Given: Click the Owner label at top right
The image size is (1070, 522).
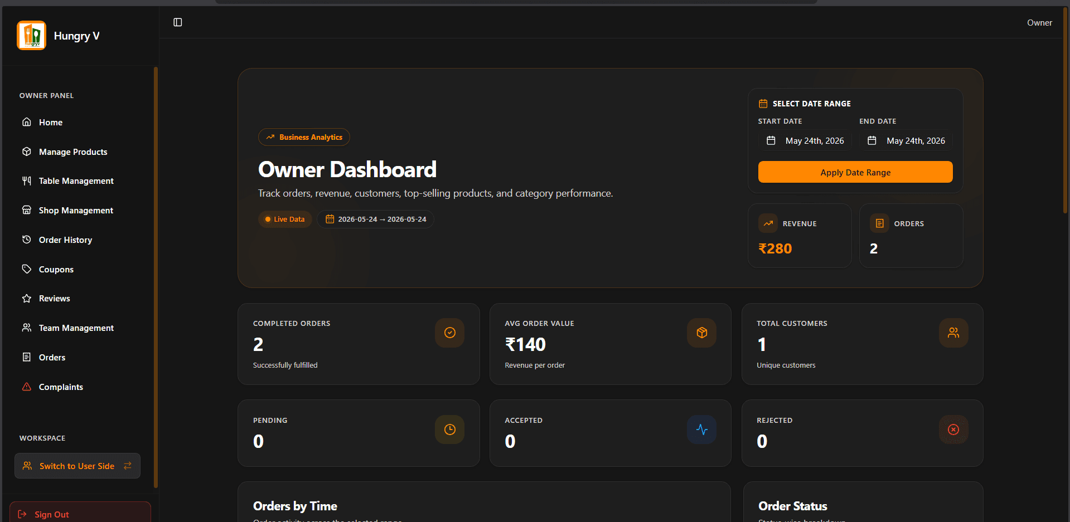Looking at the screenshot, I should coord(1039,23).
